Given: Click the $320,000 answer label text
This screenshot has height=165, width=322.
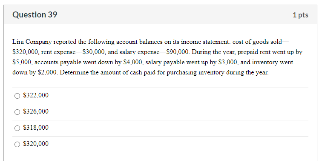Looking at the screenshot, I should (36, 144).
